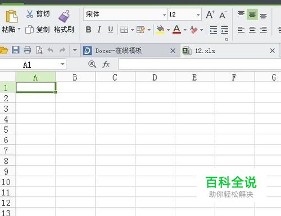Screen dimensions: 281x216
Task: Open the font size 12 dropdown
Action: 198,15
